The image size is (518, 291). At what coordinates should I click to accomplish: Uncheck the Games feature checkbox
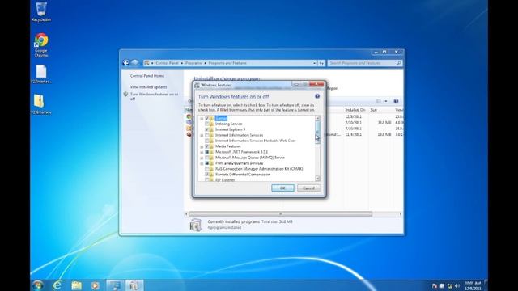(x=207, y=118)
